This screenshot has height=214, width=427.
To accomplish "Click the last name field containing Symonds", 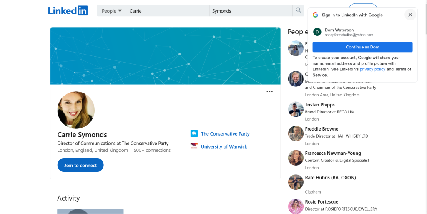I will [251, 11].
